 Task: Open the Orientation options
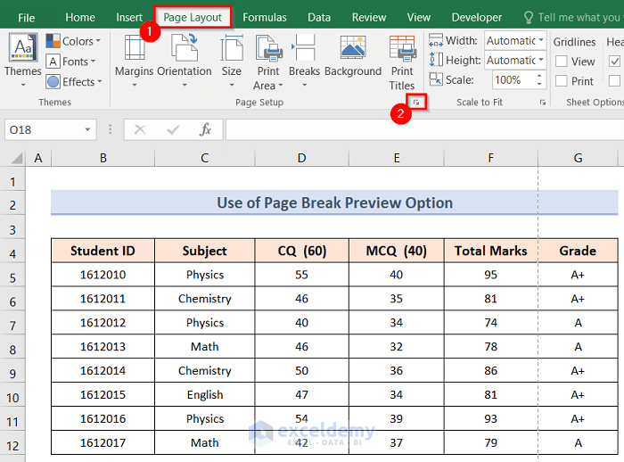point(185,61)
